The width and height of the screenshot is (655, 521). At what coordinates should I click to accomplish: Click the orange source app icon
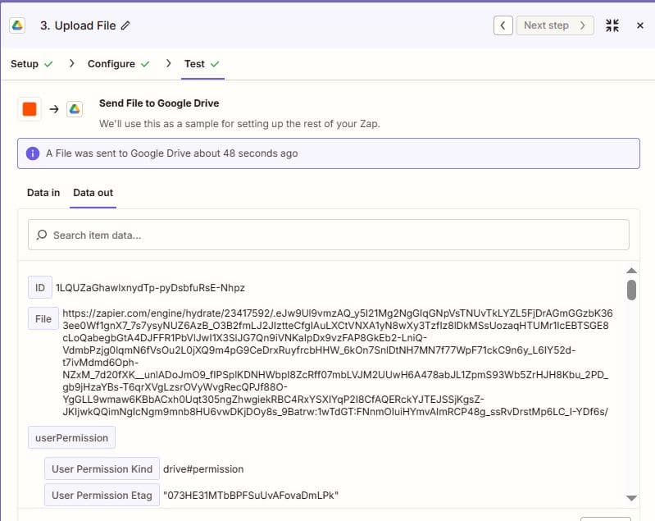click(x=30, y=109)
